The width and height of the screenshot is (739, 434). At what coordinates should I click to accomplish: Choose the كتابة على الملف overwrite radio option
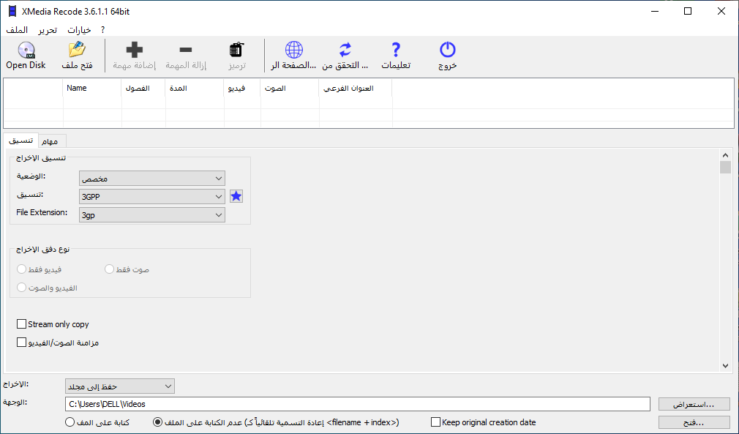70,422
